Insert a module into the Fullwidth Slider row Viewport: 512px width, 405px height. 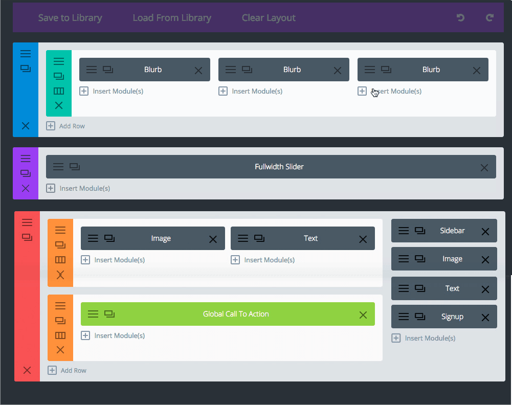(x=78, y=188)
